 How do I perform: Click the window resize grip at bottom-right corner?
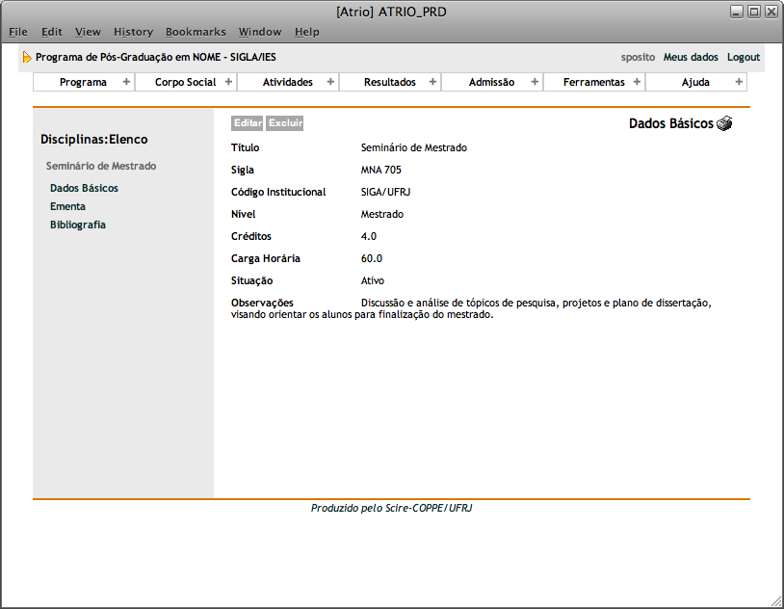point(776,601)
